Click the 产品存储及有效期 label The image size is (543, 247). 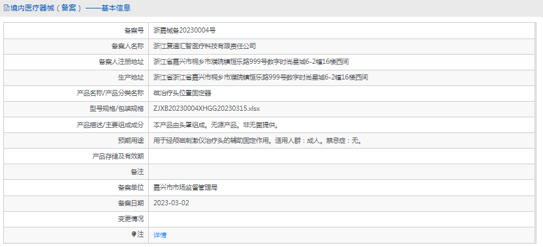[118, 156]
